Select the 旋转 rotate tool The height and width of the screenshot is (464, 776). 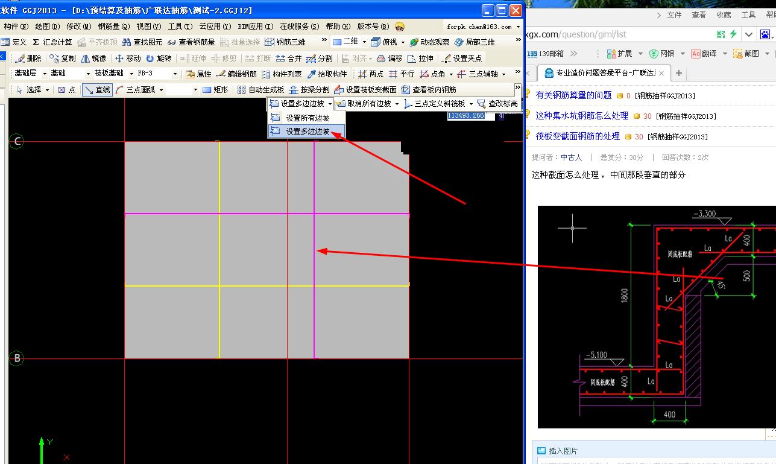[x=159, y=58]
